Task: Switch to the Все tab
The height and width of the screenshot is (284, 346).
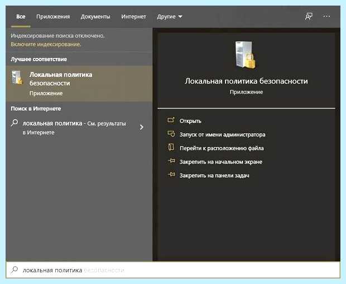Action: 21,17
